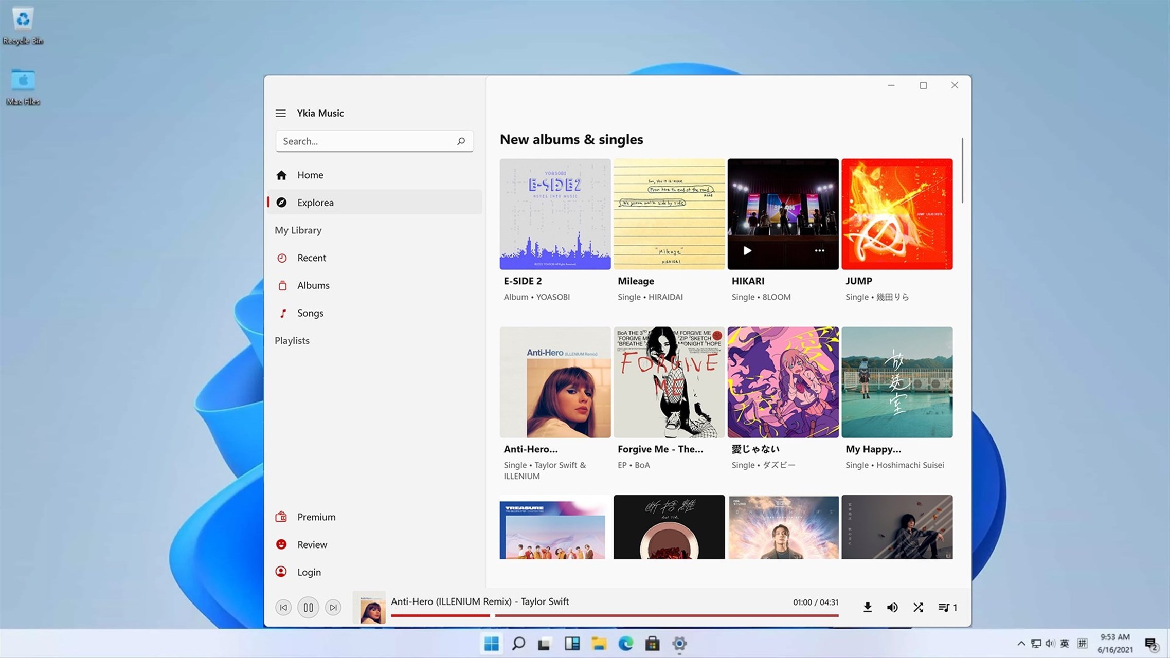Expand the Playlists section
This screenshot has height=658, width=1170.
click(292, 340)
